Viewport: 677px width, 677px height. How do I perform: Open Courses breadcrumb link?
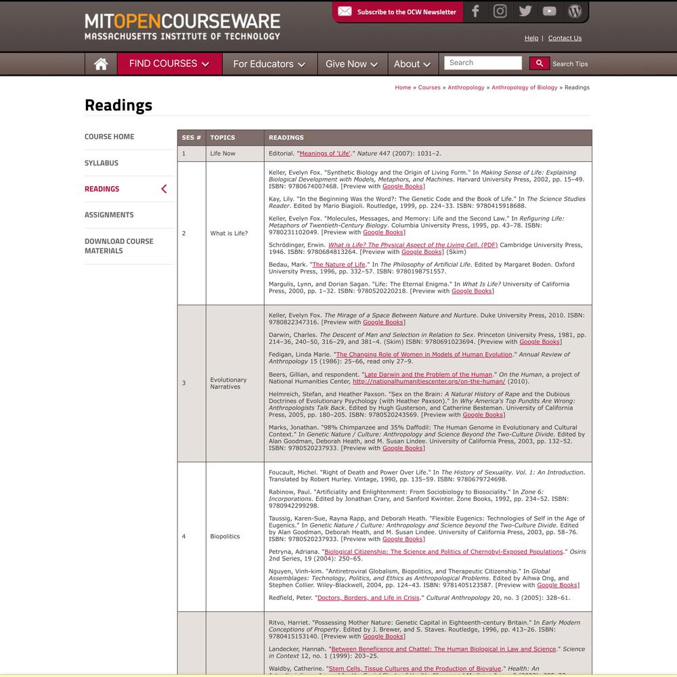pos(429,87)
